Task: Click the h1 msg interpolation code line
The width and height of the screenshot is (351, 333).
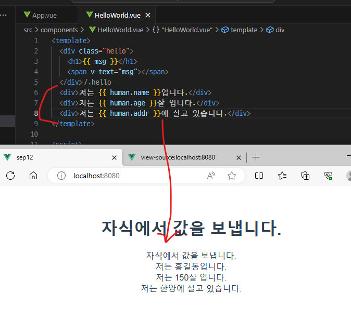Action: coord(102,61)
